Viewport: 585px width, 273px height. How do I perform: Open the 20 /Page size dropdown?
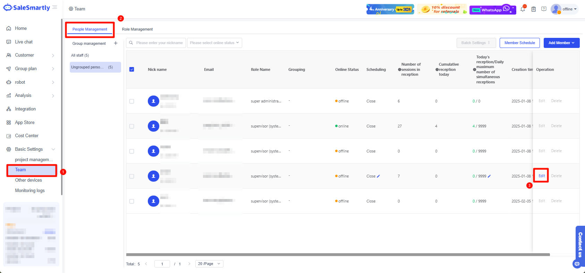pos(209,264)
